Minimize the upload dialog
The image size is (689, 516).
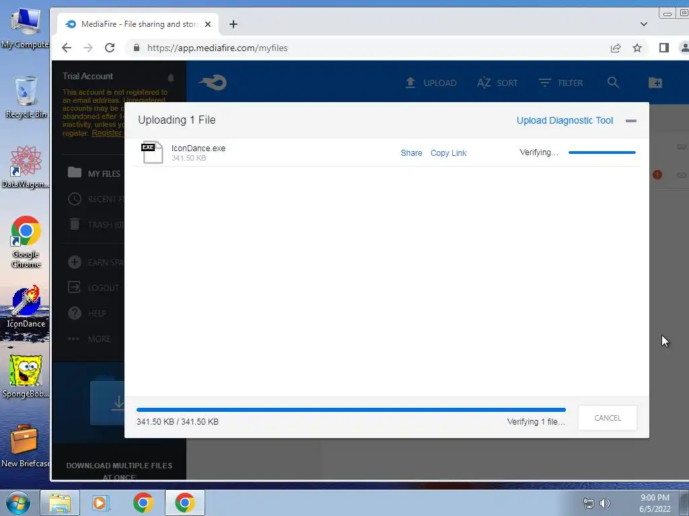(x=631, y=121)
